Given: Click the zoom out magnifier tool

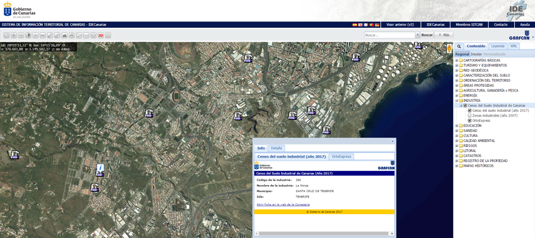Looking at the screenshot, I should [x=20, y=36].
